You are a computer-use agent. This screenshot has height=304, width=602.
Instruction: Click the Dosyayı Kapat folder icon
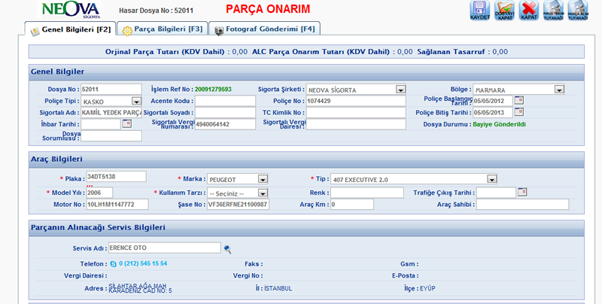pos(505,11)
